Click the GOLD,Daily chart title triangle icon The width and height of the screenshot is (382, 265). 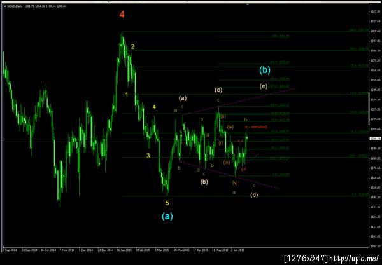point(5,6)
